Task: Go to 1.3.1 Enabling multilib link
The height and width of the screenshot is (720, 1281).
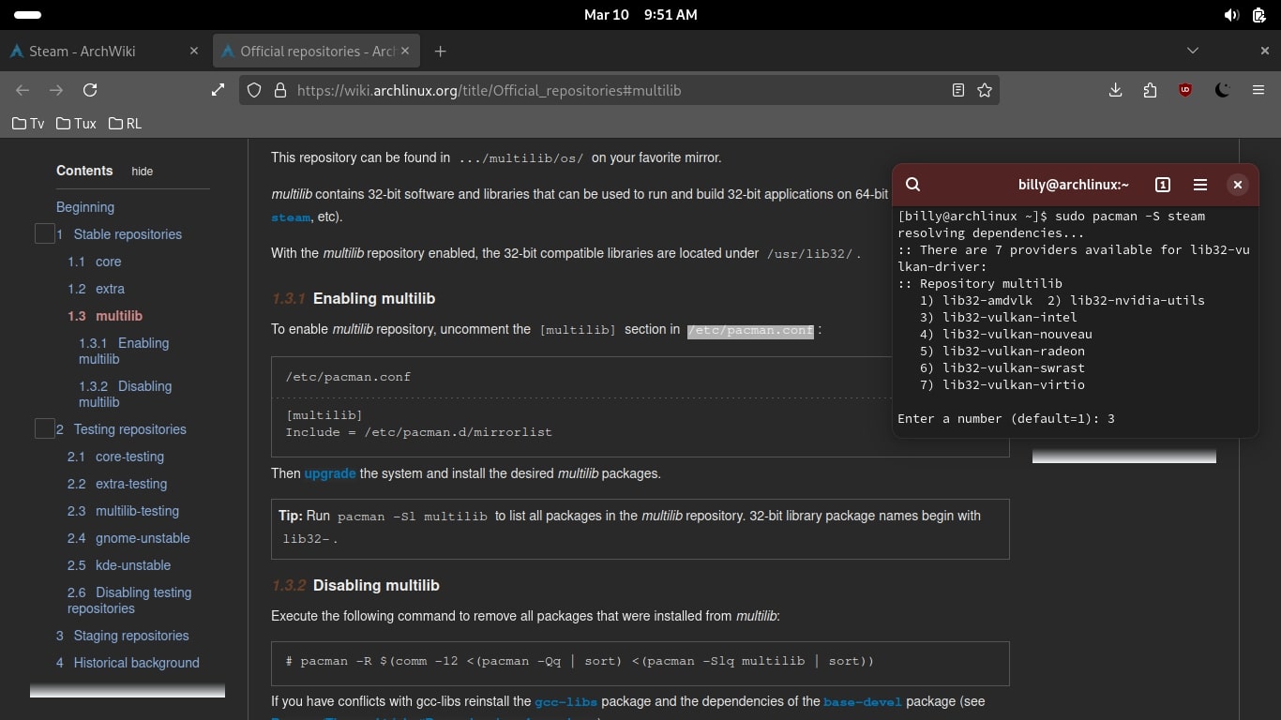Action: [124, 351]
